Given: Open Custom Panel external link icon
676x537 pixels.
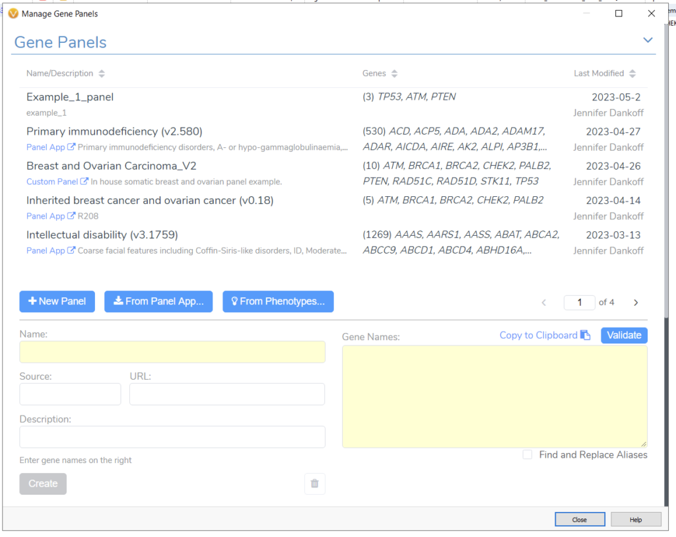Looking at the screenshot, I should point(84,182).
